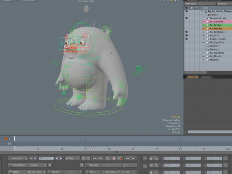Toggle Channel Handle visibility eye
Image resolution: width=232 pixels, height=174 pixels.
coord(186,39)
